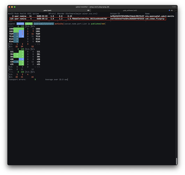This screenshot has width=185, height=175.
Task: Click the red close window button
Action: pyautogui.click(x=9, y=7)
